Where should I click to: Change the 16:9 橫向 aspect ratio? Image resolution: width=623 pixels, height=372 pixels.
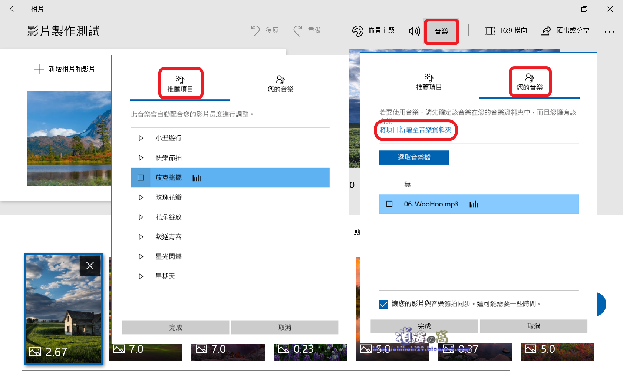(x=505, y=30)
